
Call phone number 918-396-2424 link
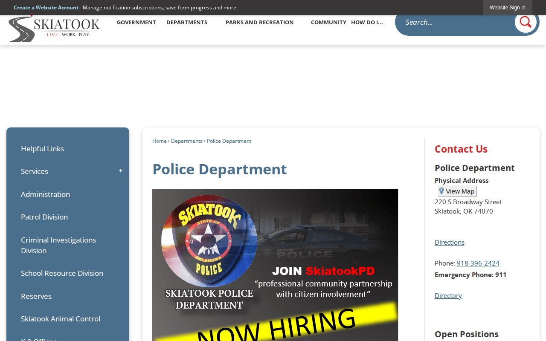(x=478, y=263)
